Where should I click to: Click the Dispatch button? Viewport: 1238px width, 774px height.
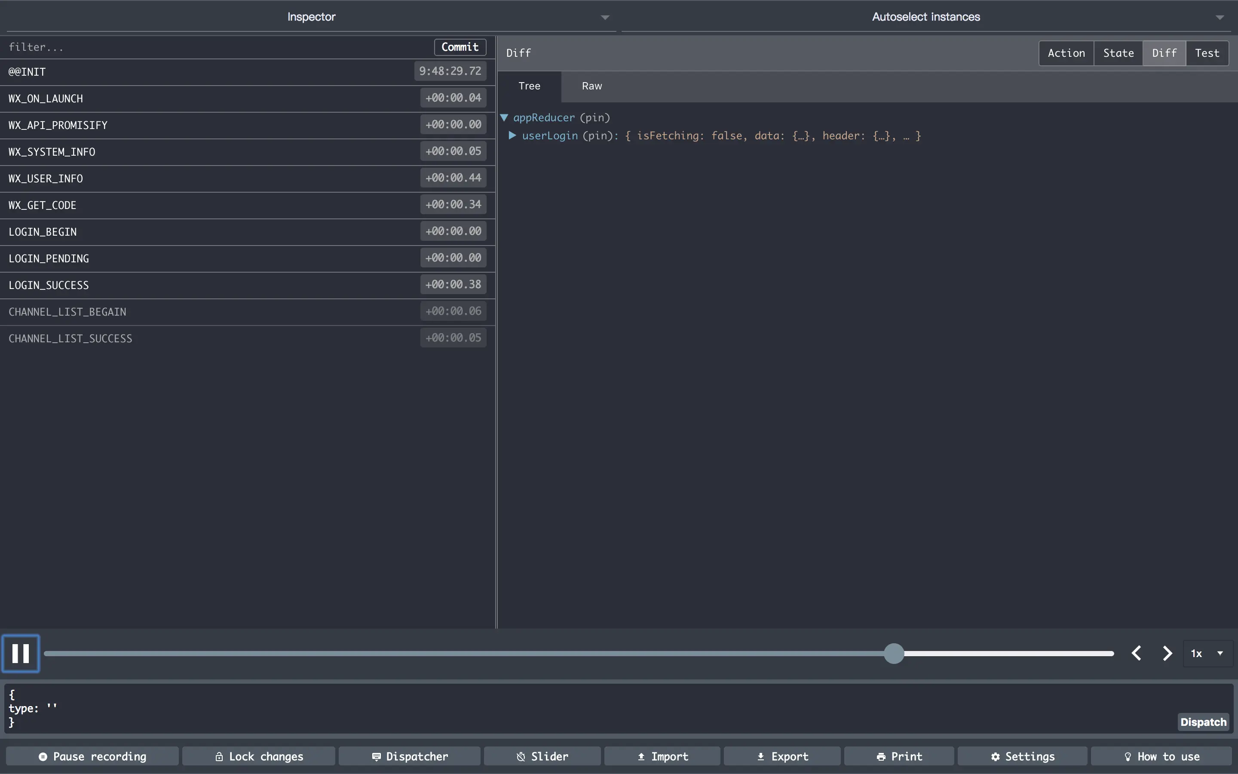1203,722
